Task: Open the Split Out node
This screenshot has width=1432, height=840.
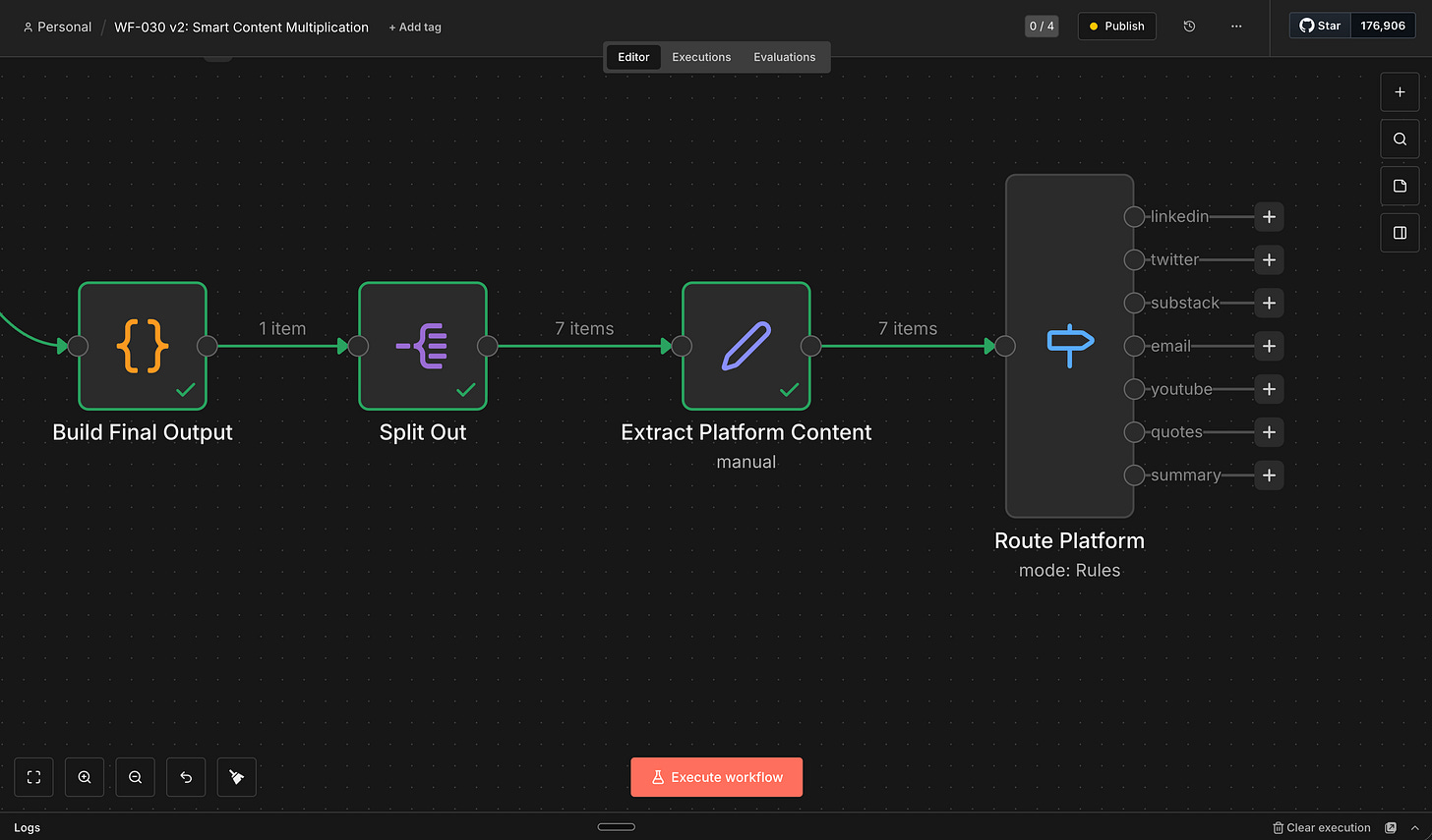Action: pos(423,346)
